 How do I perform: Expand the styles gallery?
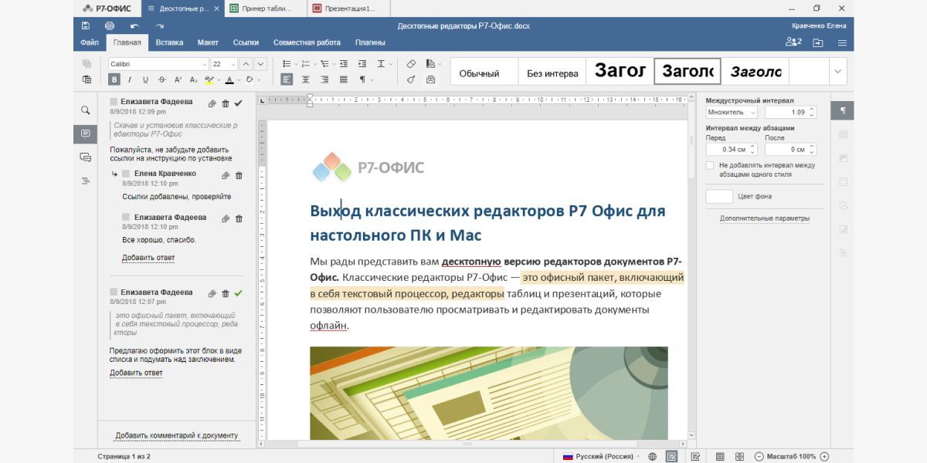[x=838, y=71]
